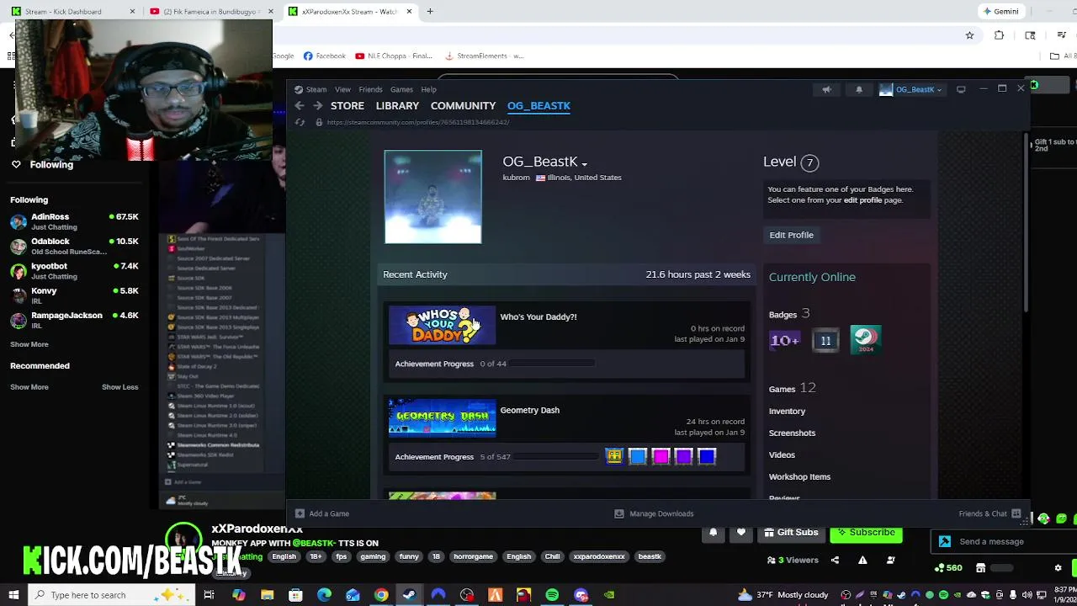
Task: Open Manage Downloads in Steam footer
Action: point(654,513)
